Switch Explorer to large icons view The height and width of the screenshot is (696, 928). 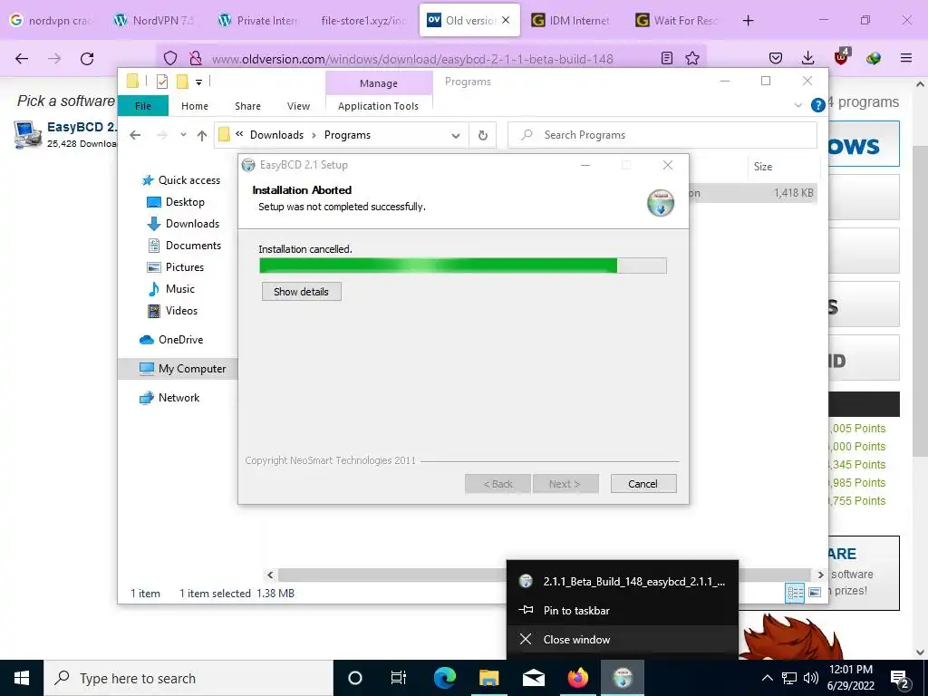[815, 593]
